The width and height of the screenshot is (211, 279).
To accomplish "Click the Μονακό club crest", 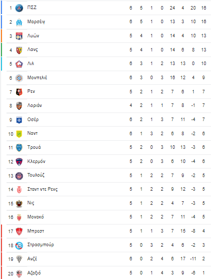I will (x=19, y=217).
